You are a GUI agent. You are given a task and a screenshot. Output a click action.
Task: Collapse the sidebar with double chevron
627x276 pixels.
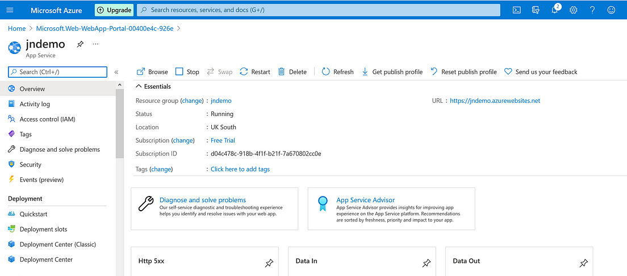pyautogui.click(x=116, y=72)
